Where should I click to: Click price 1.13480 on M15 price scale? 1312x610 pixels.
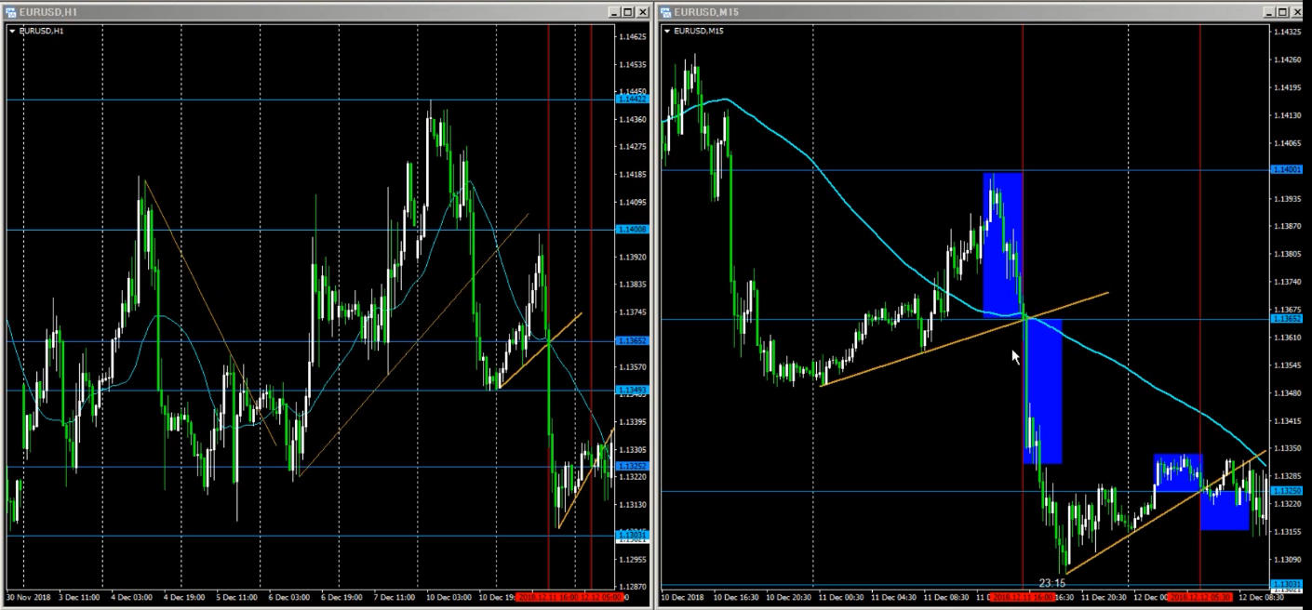pos(1287,393)
